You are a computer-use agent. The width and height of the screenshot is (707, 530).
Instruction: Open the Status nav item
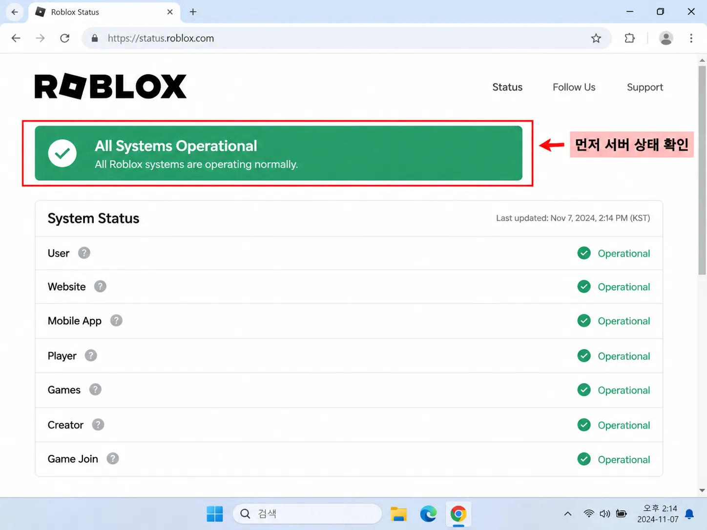point(507,87)
